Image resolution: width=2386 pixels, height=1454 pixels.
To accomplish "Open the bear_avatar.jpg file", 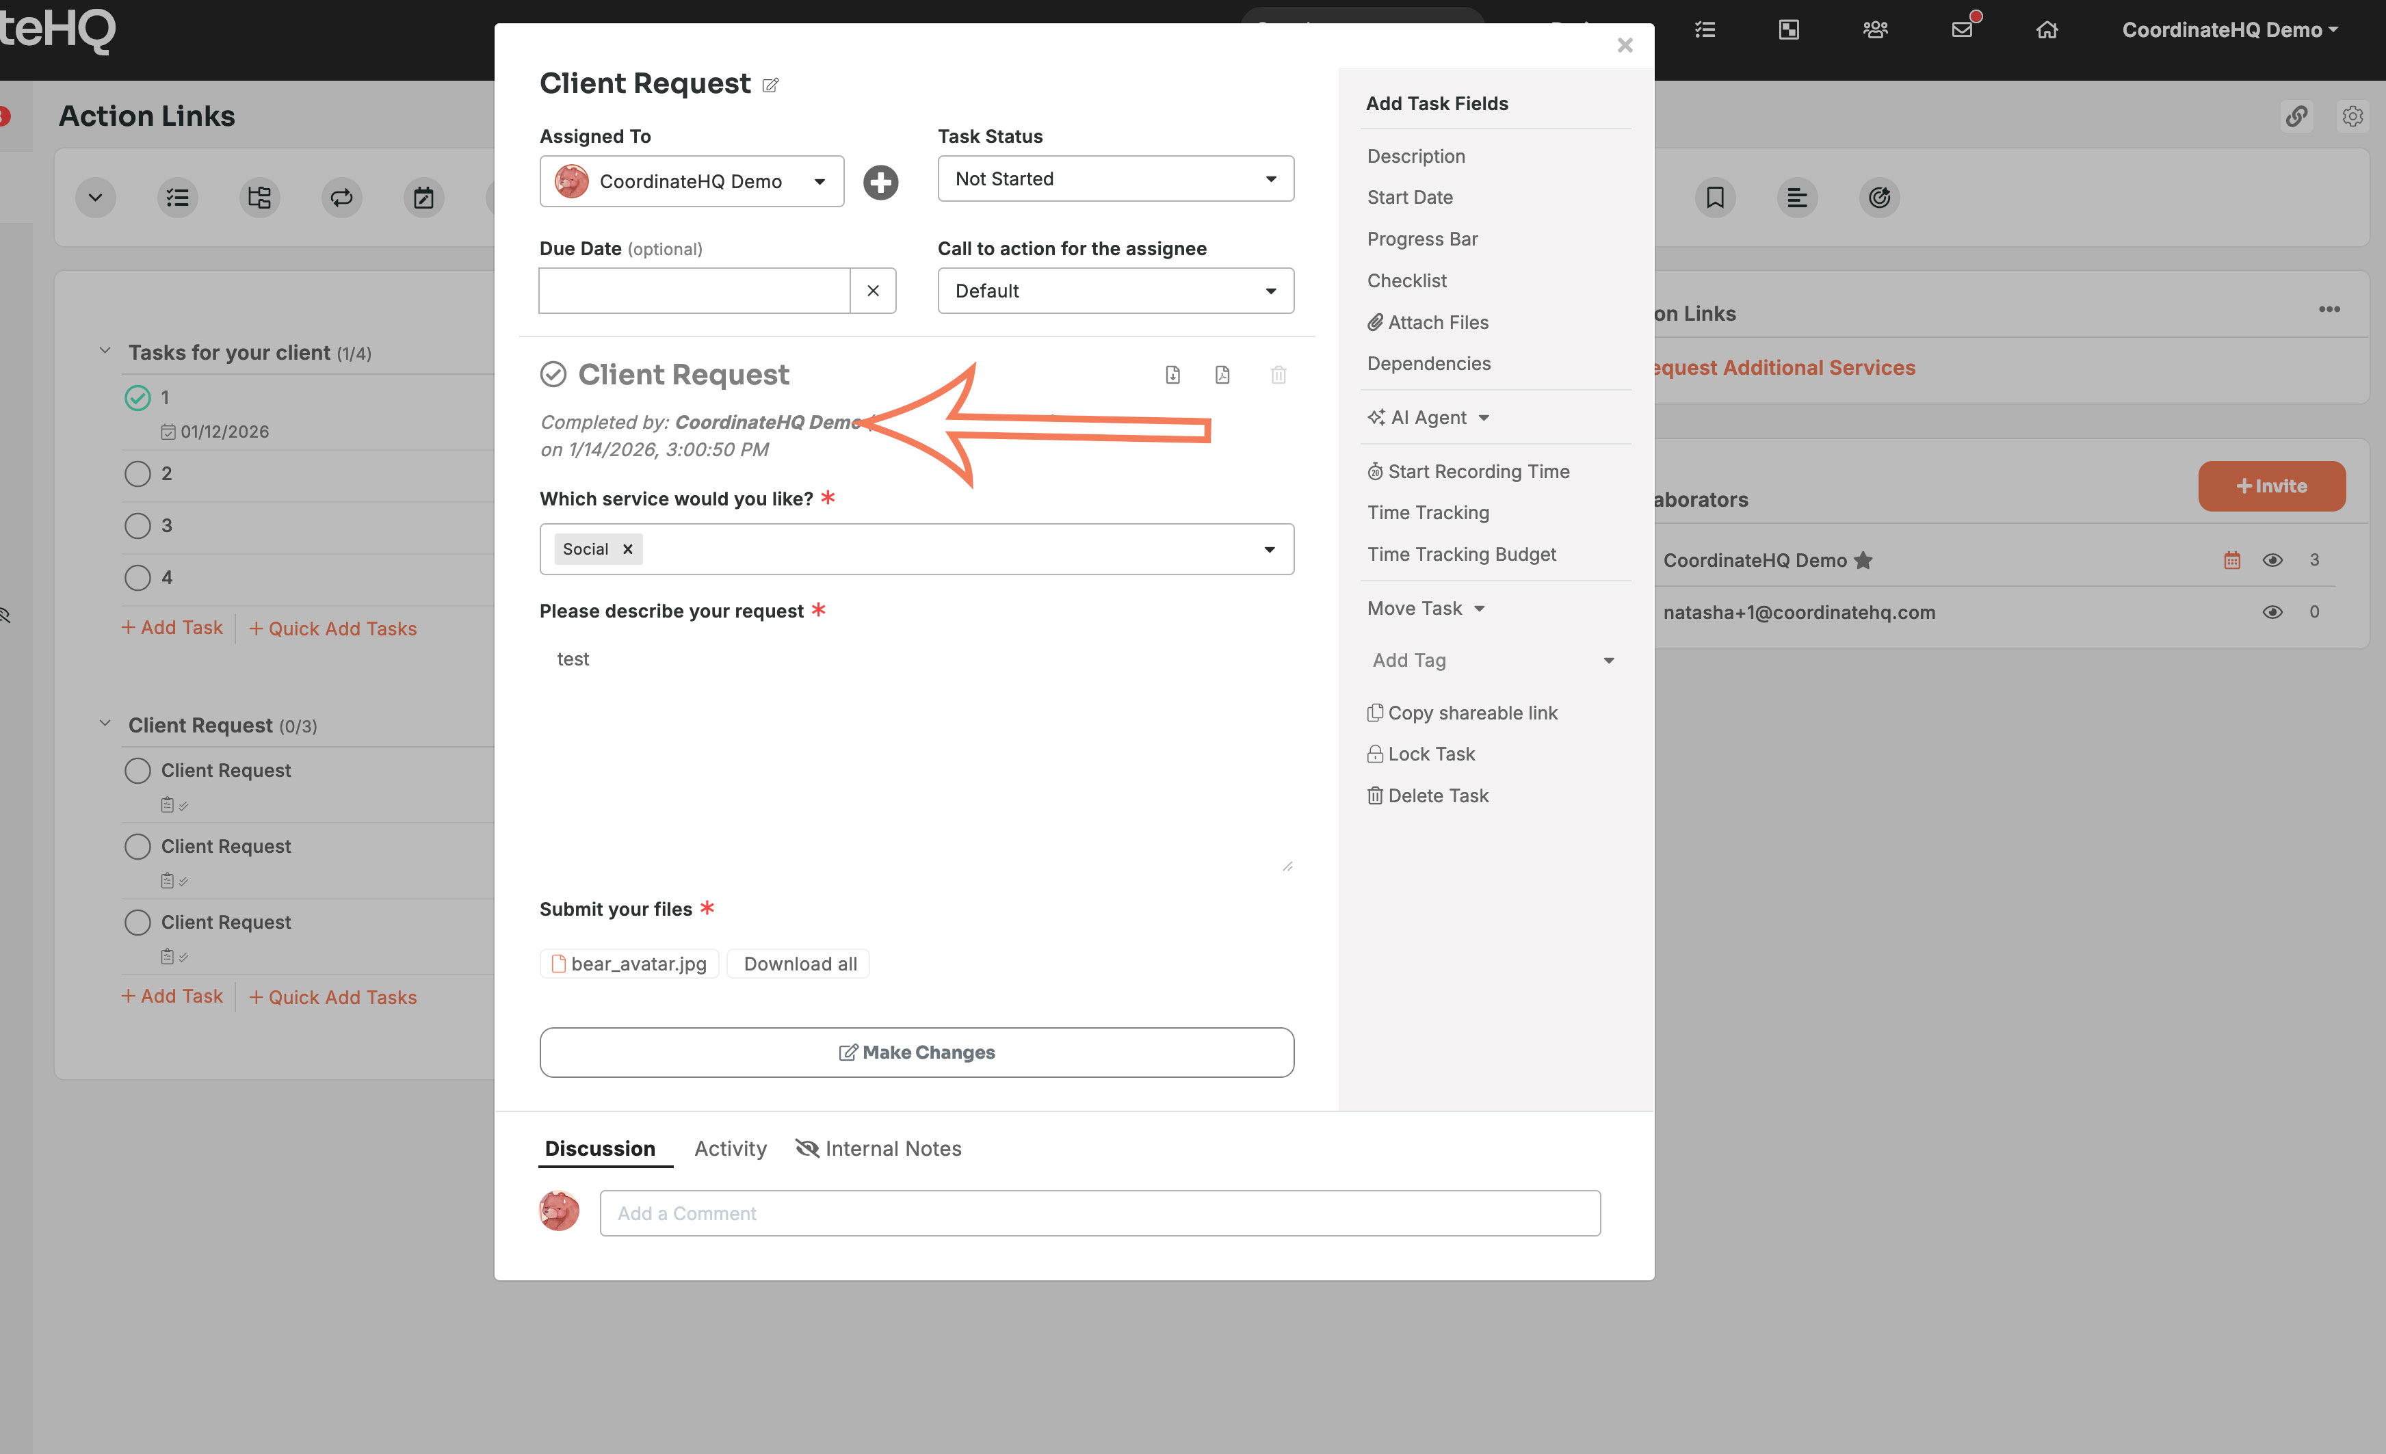I will click(x=629, y=964).
